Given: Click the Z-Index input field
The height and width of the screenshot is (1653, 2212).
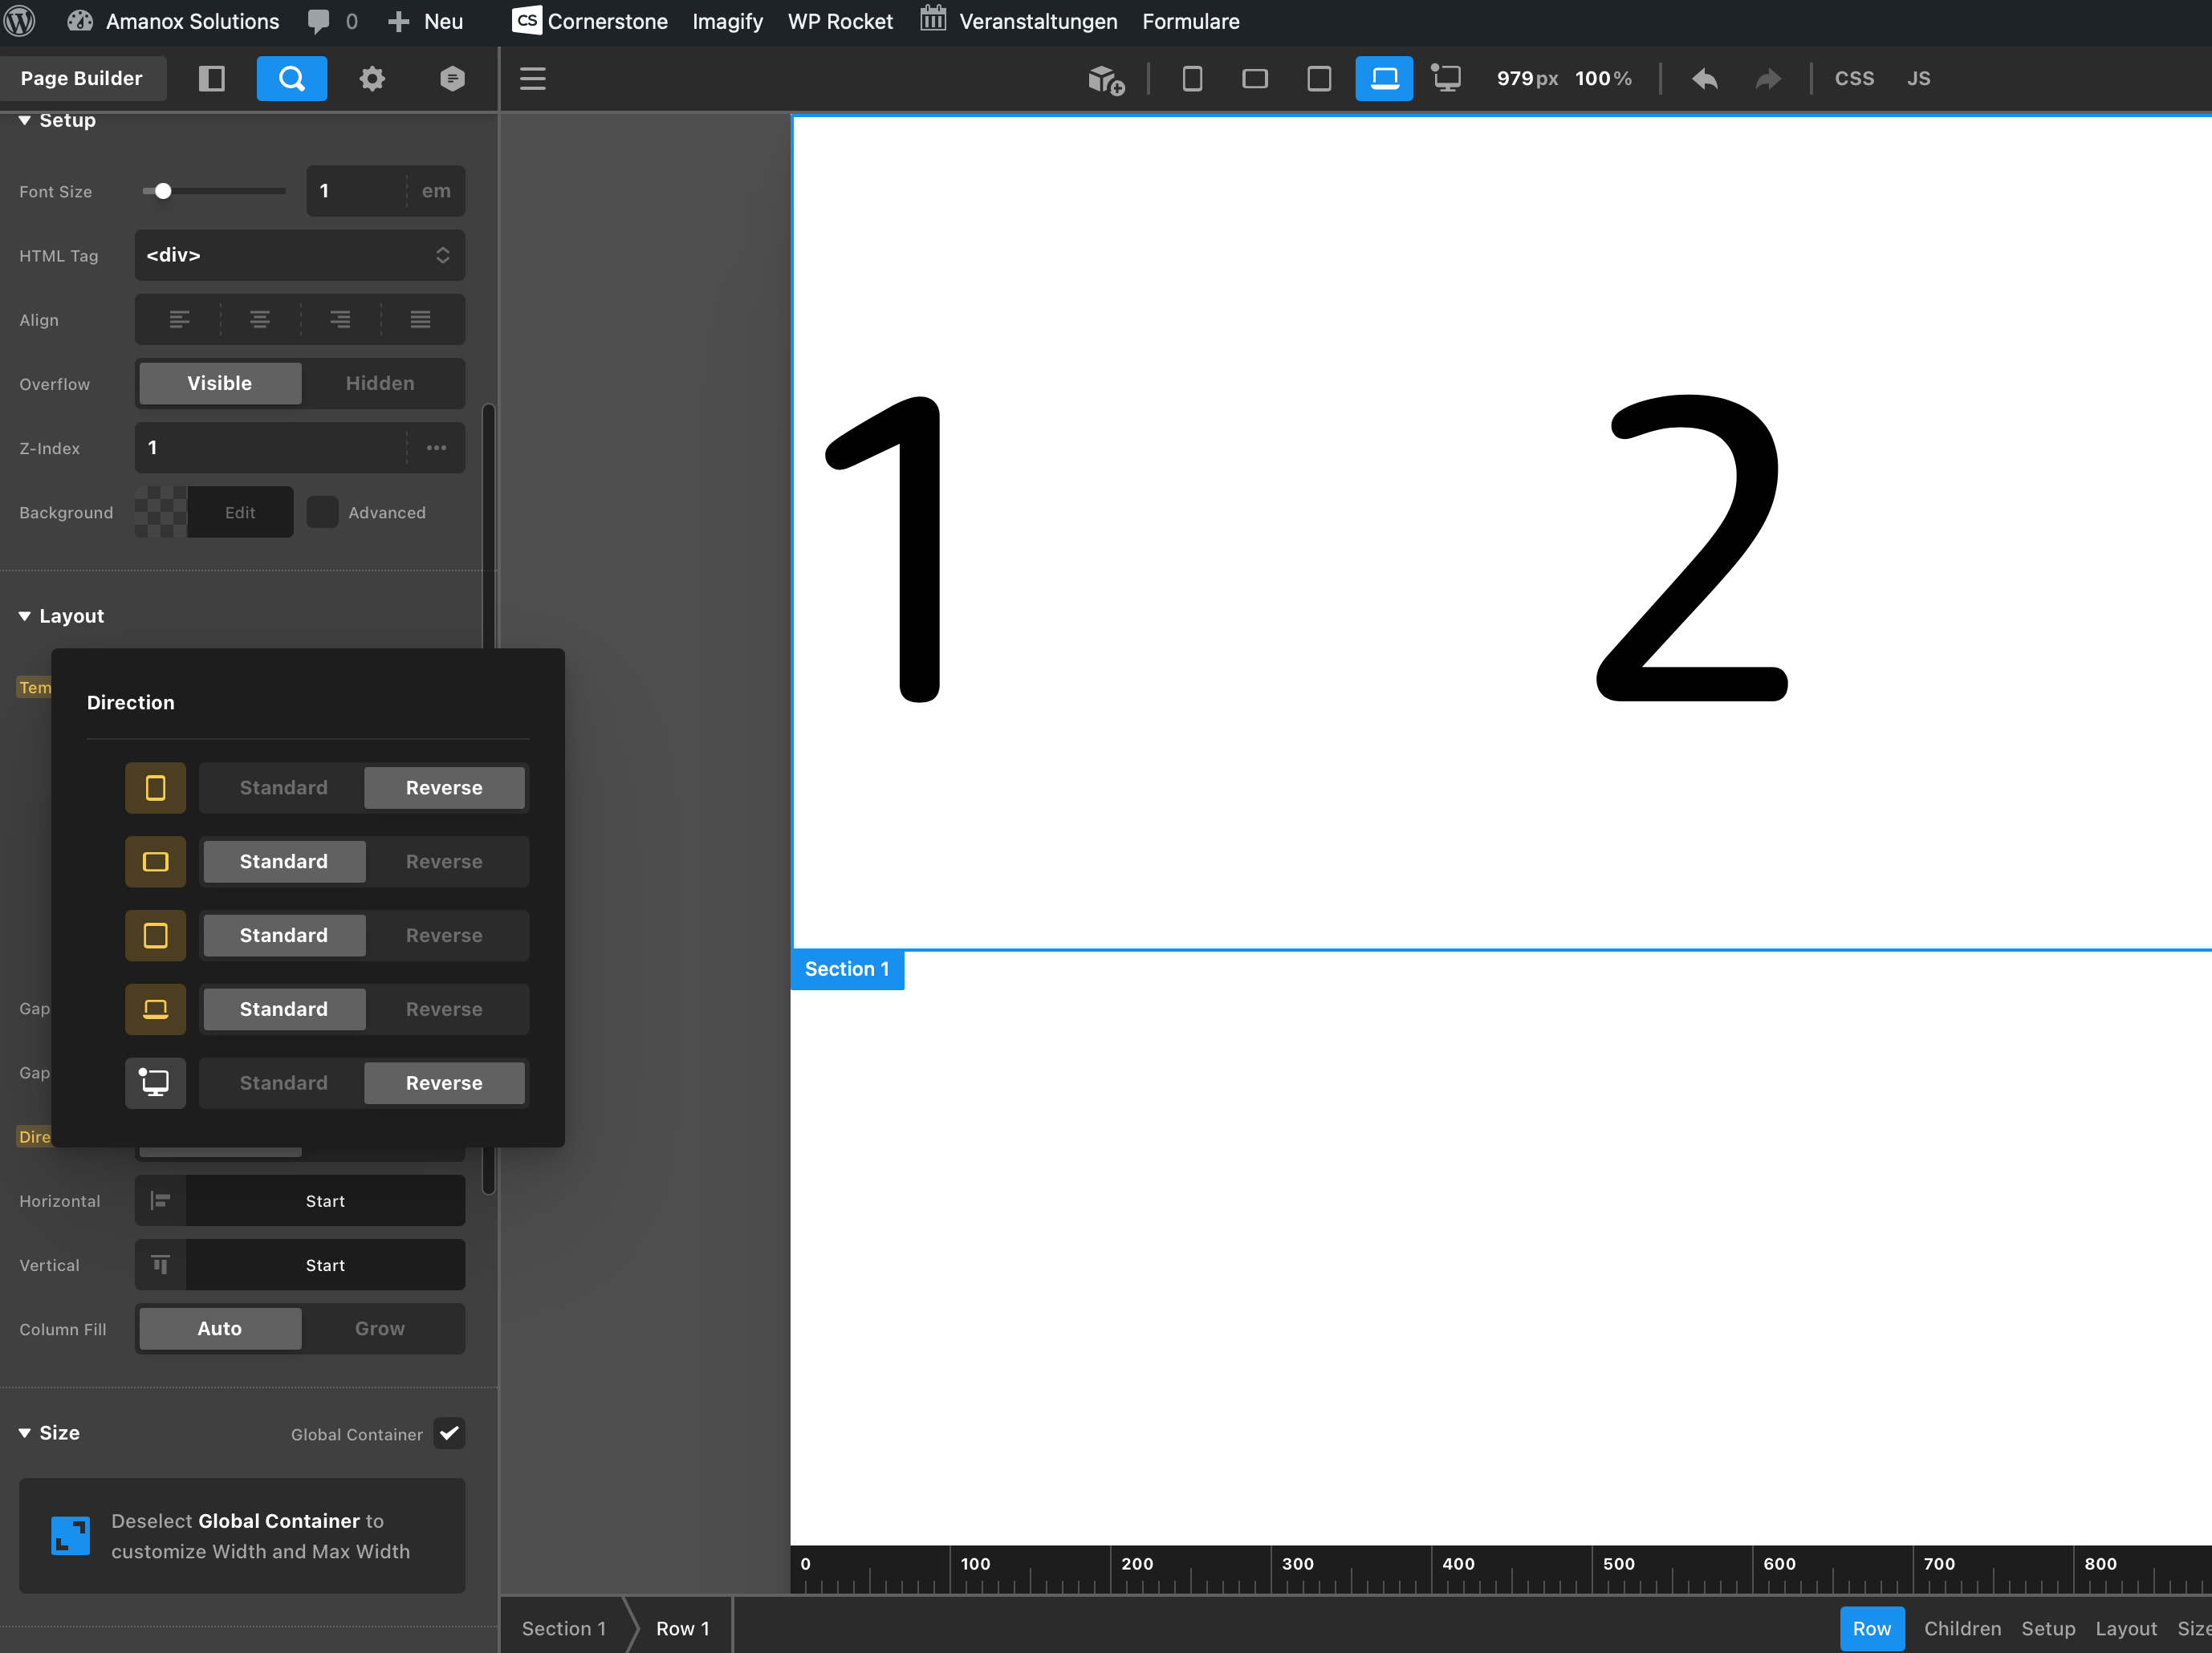Looking at the screenshot, I should pyautogui.click(x=270, y=447).
